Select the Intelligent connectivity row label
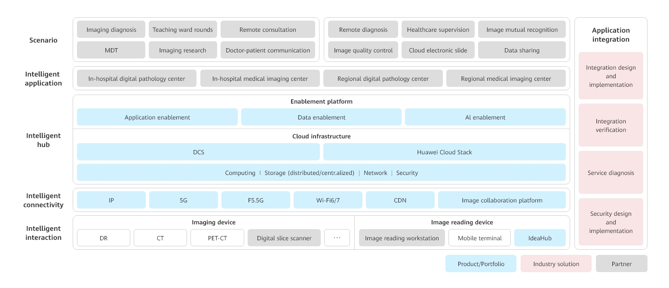This screenshot has height=288, width=669. coord(43,200)
